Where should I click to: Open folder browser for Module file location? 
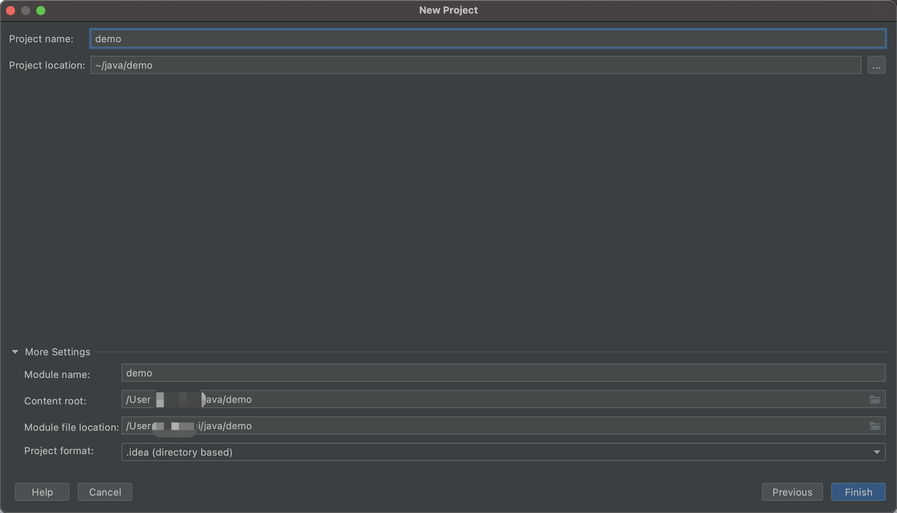click(875, 426)
